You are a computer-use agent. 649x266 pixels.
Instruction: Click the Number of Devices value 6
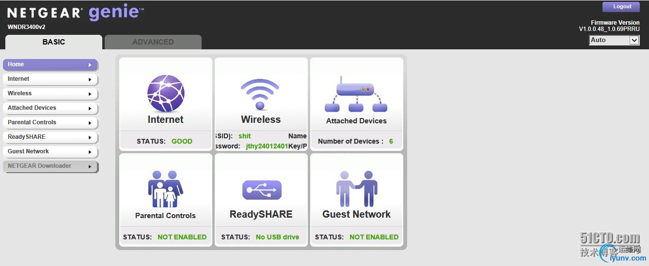(391, 141)
